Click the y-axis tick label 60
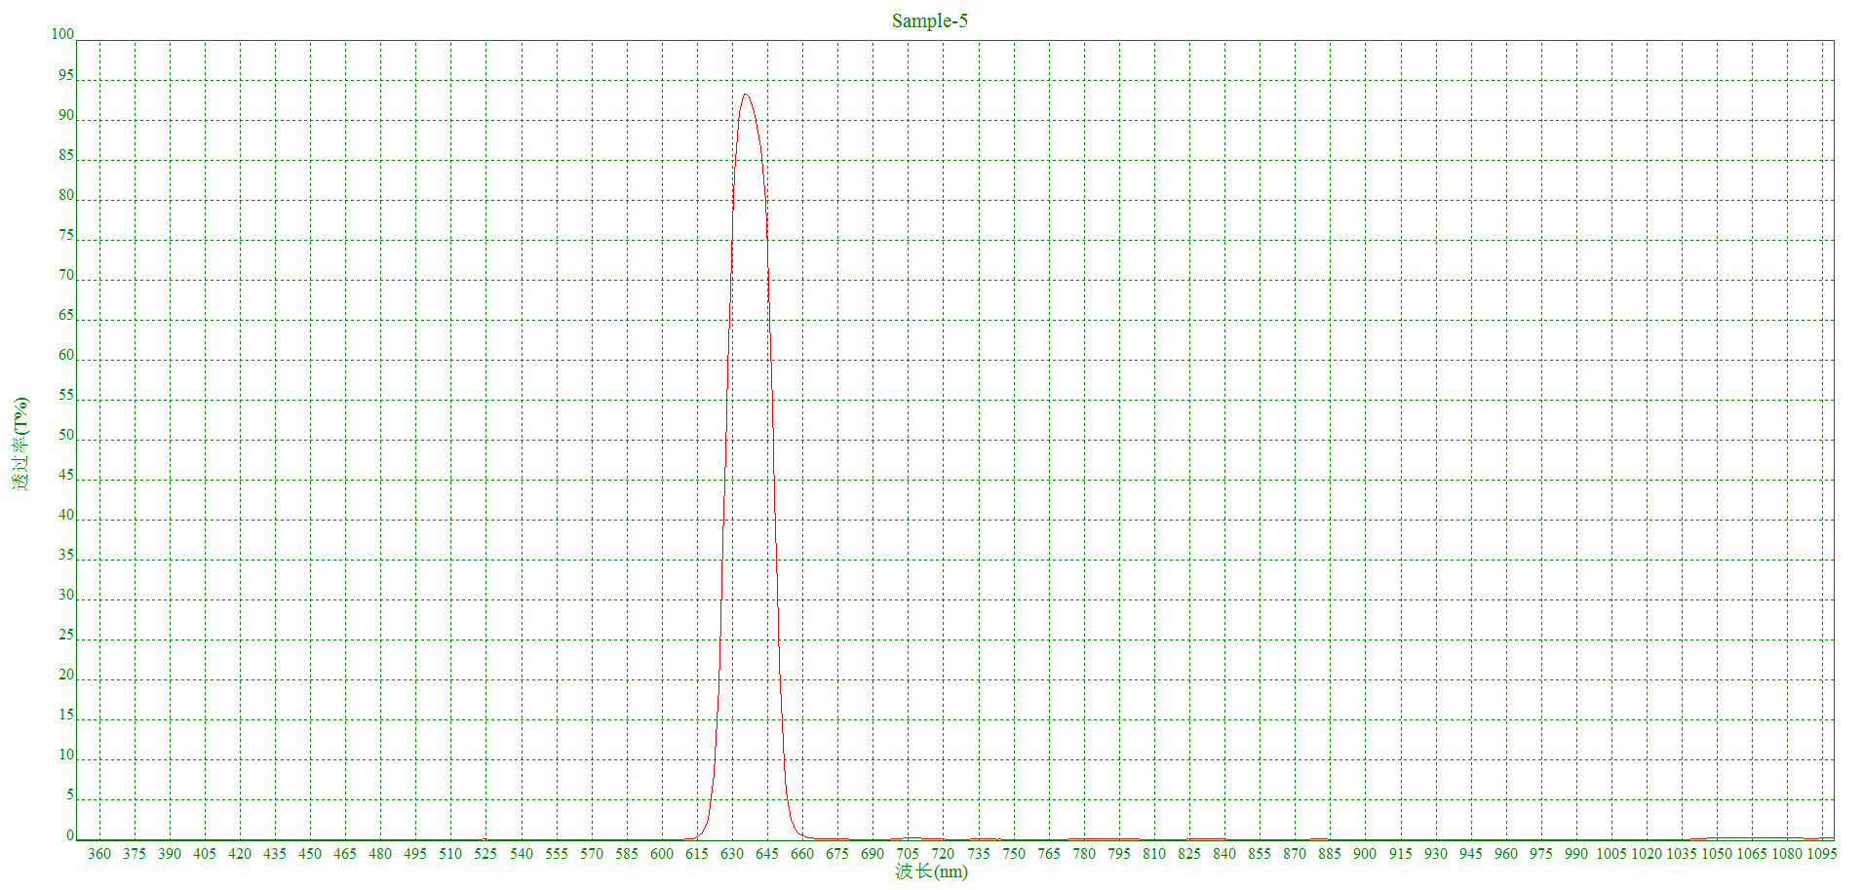Viewport: 1863px width, 890px height. point(66,356)
